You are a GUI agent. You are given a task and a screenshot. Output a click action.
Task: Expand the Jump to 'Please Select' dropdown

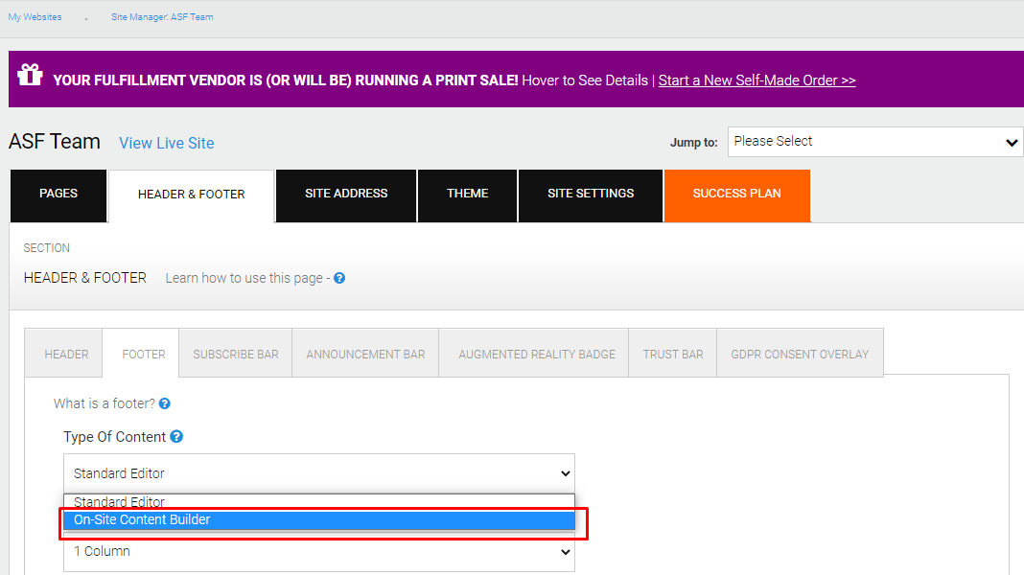875,142
